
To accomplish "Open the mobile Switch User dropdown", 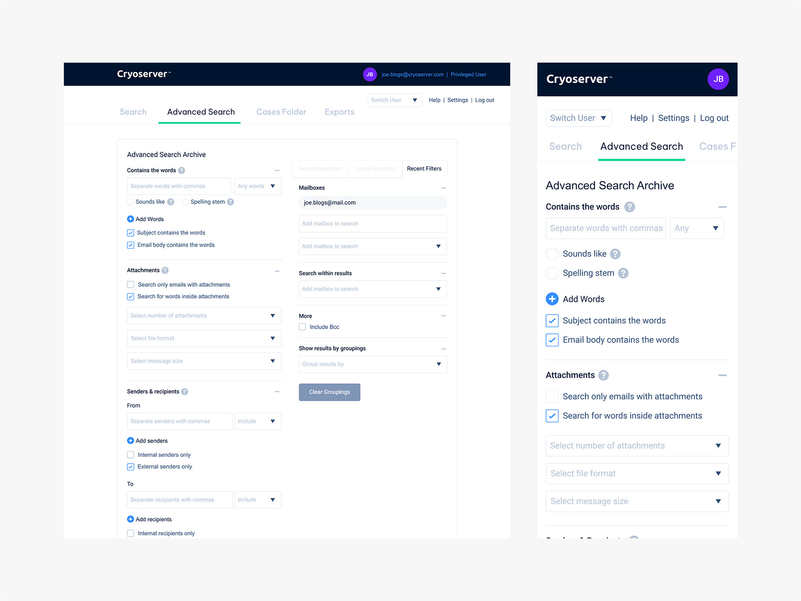I will coord(579,118).
